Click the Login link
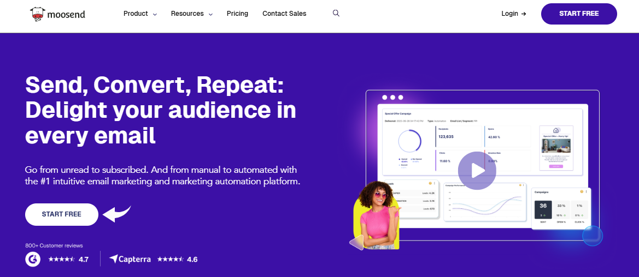Image resolution: width=639 pixels, height=277 pixels. [x=513, y=14]
